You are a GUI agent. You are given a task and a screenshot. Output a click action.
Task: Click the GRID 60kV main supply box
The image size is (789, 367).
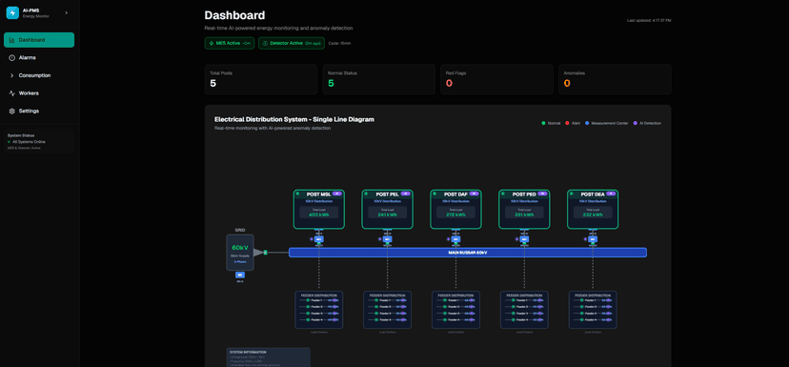(x=240, y=253)
